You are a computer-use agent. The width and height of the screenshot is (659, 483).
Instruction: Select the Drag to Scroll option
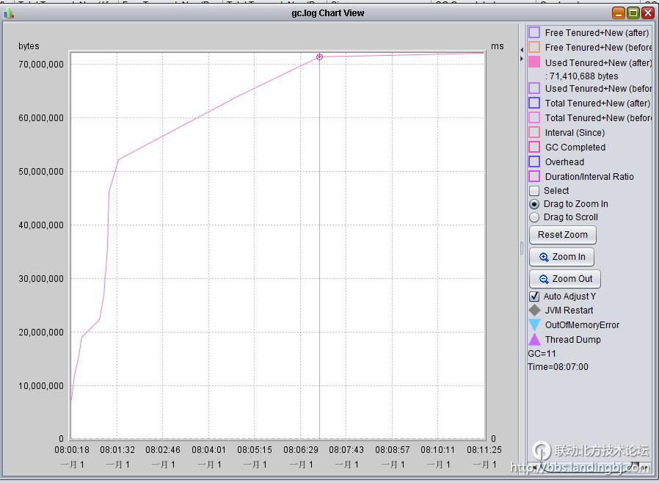click(534, 217)
